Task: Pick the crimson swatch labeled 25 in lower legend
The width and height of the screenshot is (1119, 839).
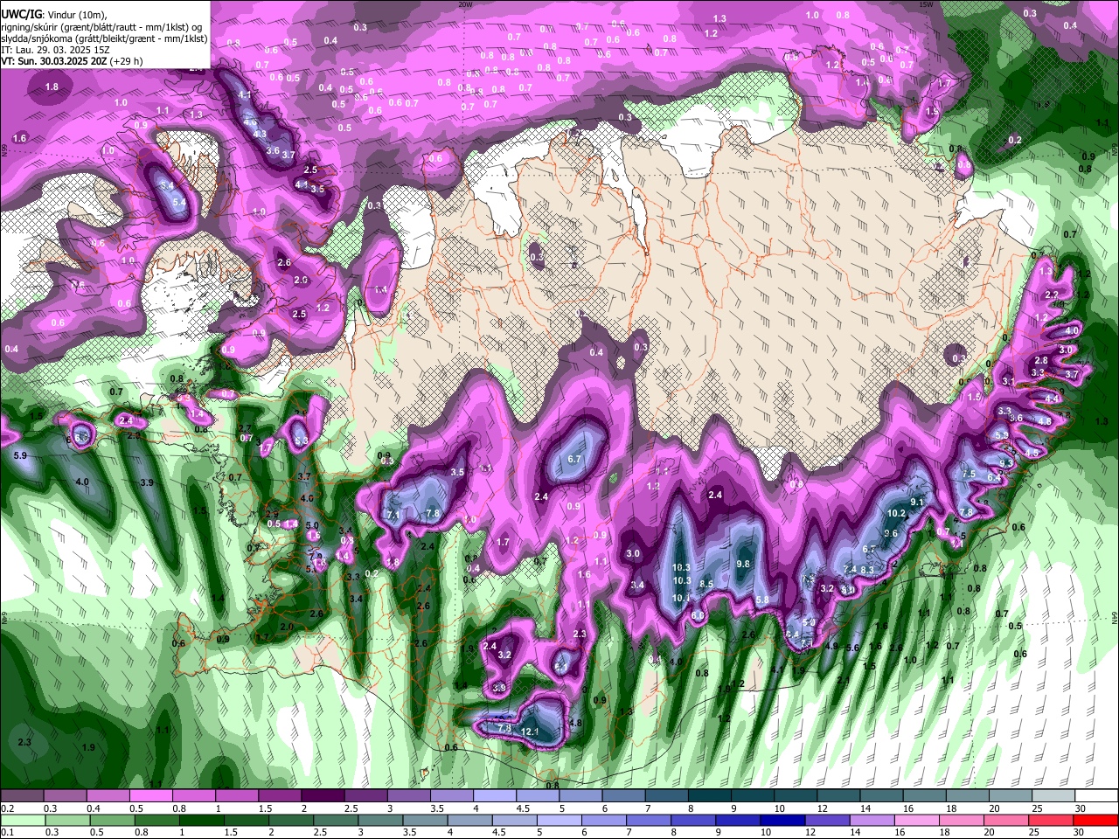Action: coord(1051,821)
